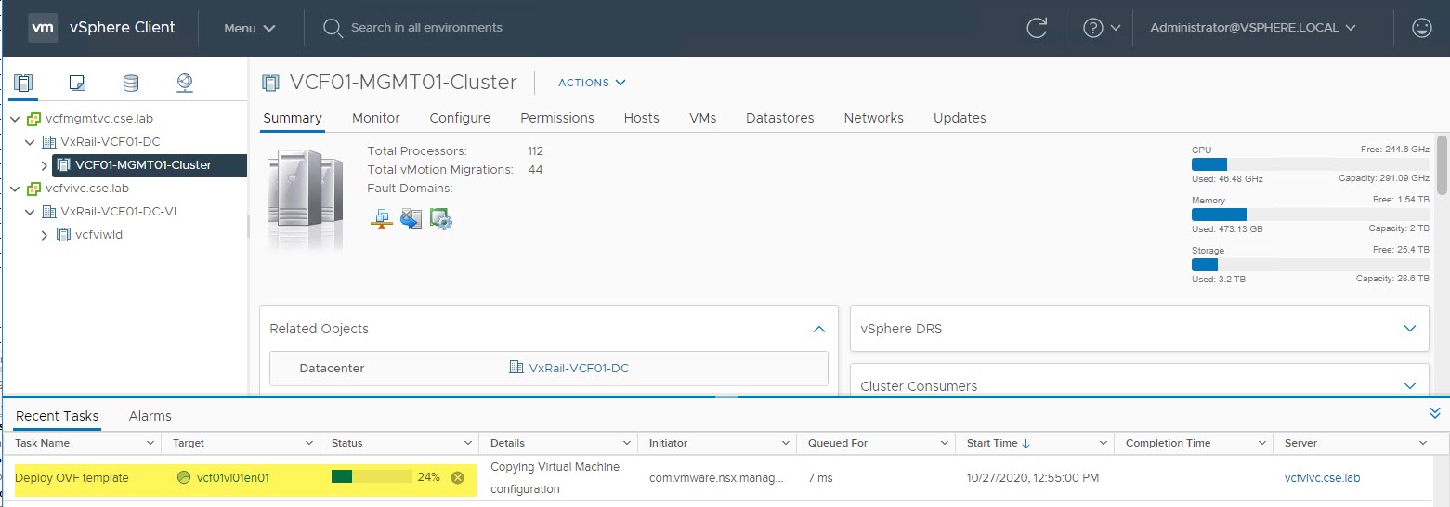Click the smiley feedback icon
Viewport: 1450px width, 507px height.
click(x=1421, y=28)
